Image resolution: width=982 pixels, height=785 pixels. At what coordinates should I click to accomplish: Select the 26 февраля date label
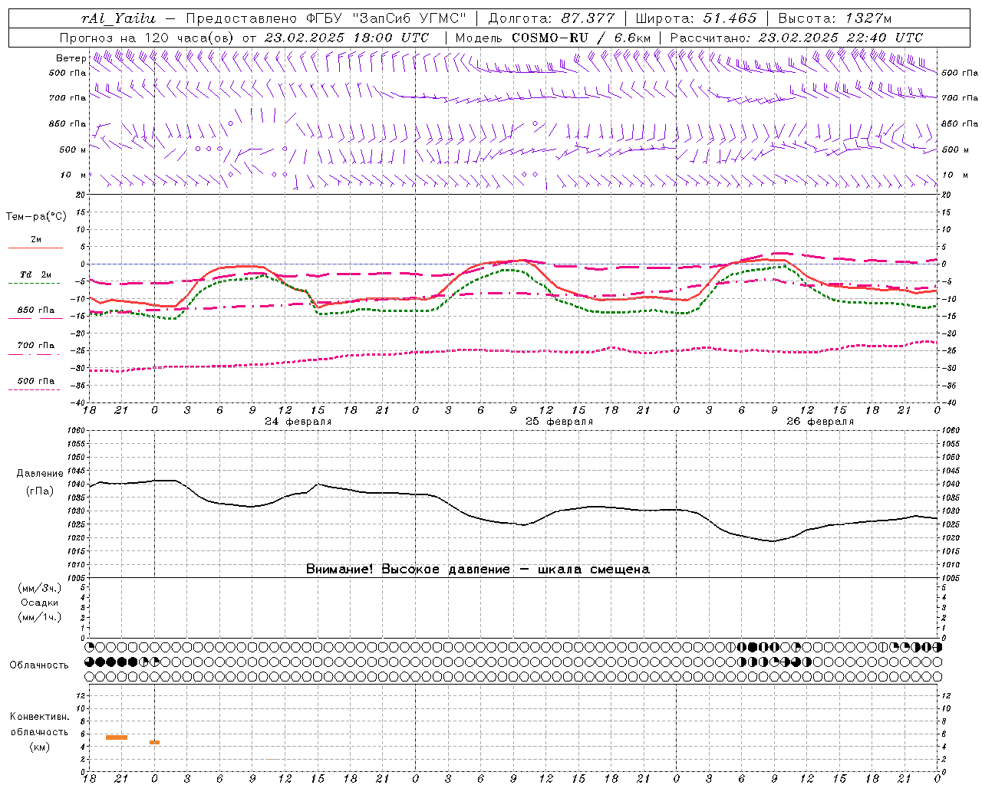coord(820,422)
